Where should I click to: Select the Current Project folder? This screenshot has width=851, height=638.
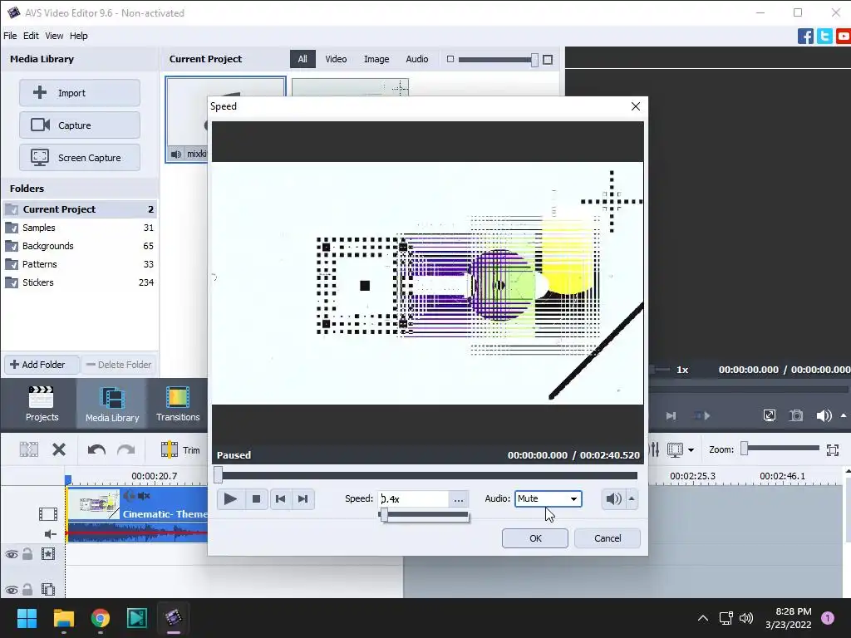(x=80, y=209)
